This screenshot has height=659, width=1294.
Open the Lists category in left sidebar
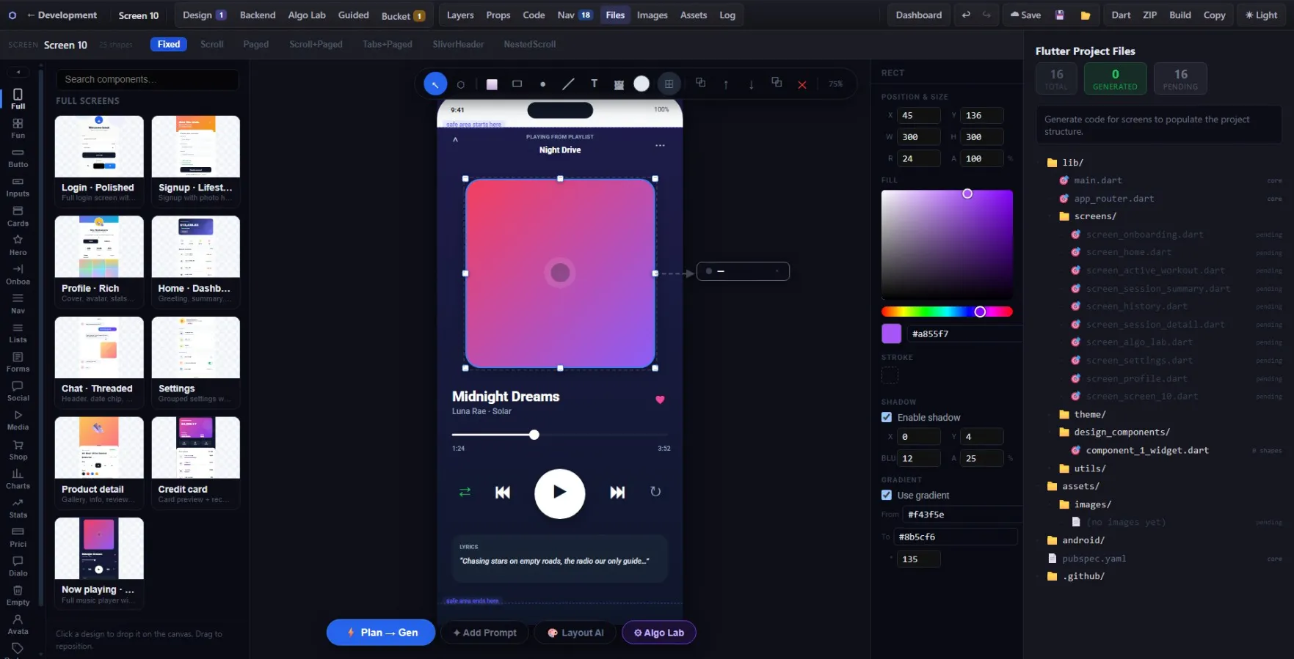pos(18,333)
